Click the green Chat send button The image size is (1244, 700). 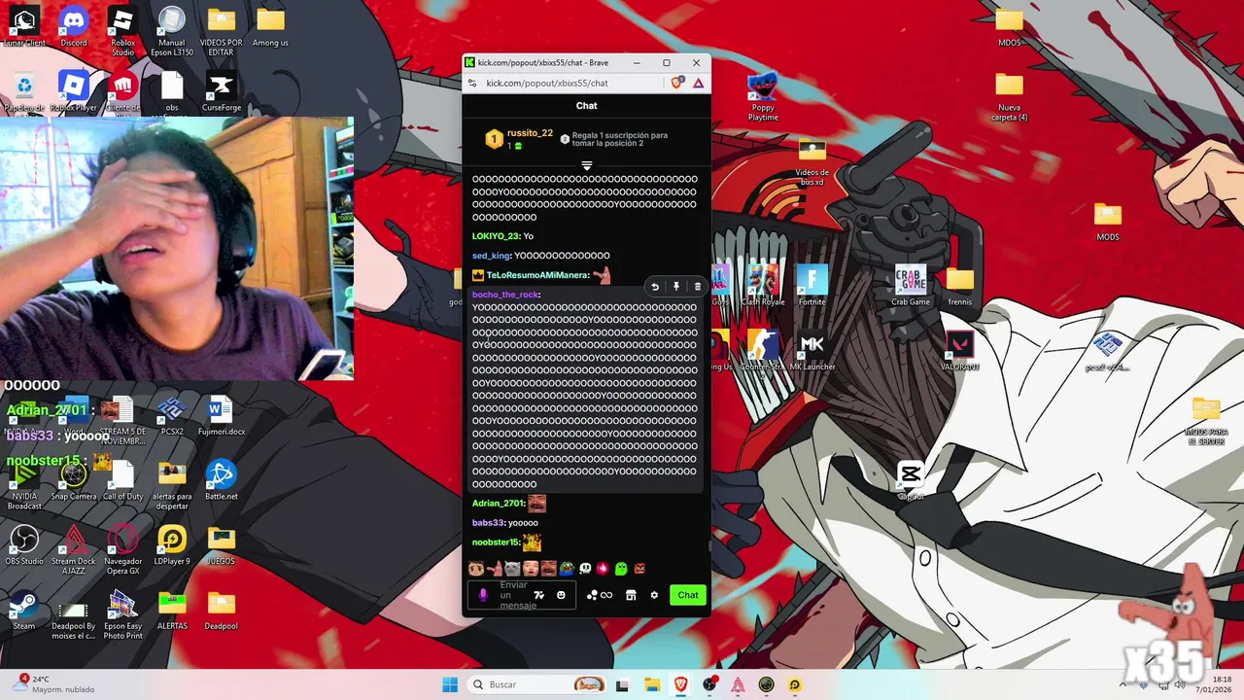[688, 595]
